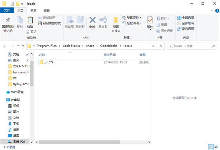Switch to the Share (共享) tab
220x150 pixels.
click(33, 11)
